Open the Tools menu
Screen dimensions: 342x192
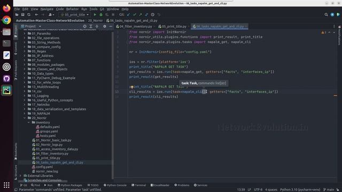93,9
